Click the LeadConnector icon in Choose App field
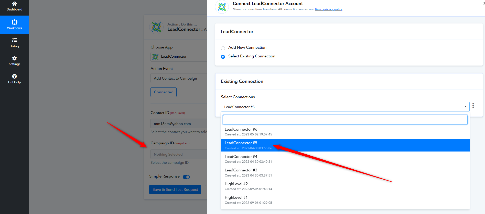485x214 pixels. (155, 57)
